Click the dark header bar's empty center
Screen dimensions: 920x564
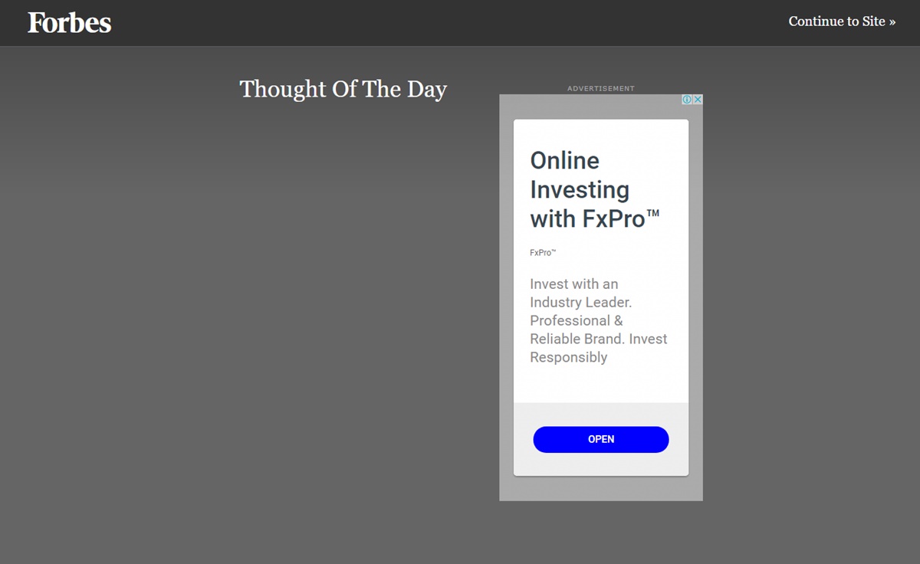point(460,22)
